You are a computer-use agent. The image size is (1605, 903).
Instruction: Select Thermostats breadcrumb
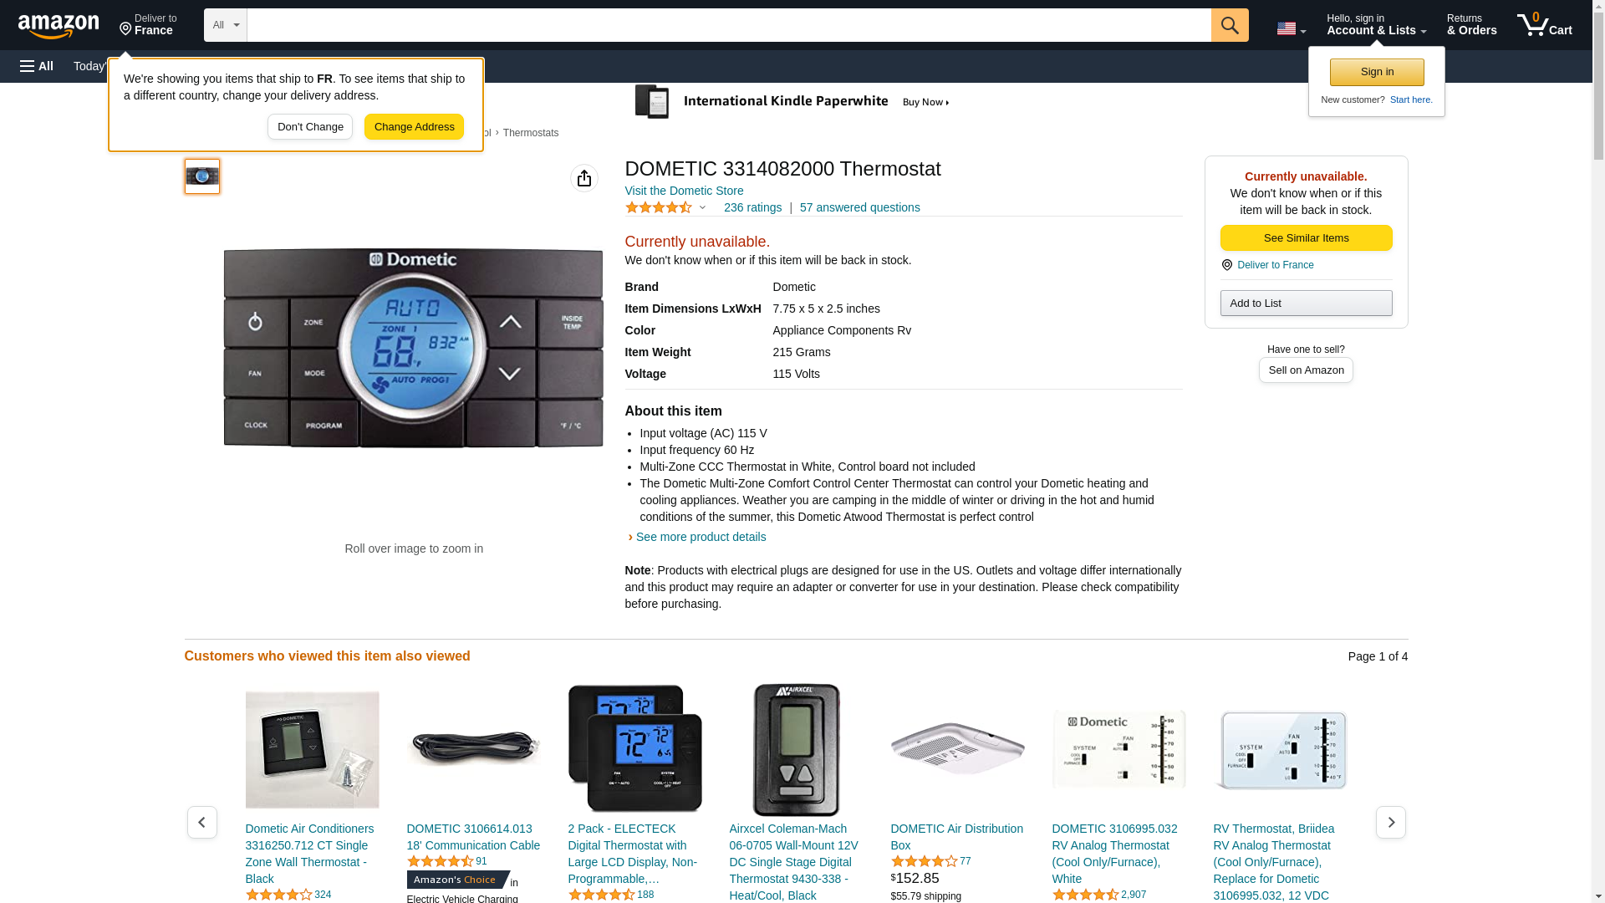point(531,133)
